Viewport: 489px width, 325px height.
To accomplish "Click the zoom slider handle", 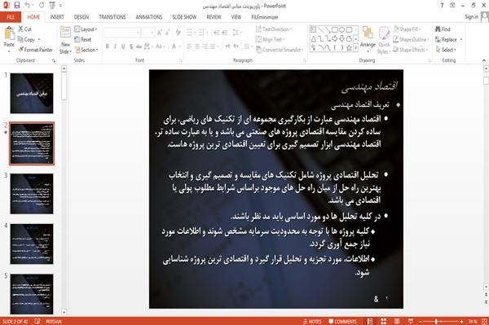I will pos(436,322).
